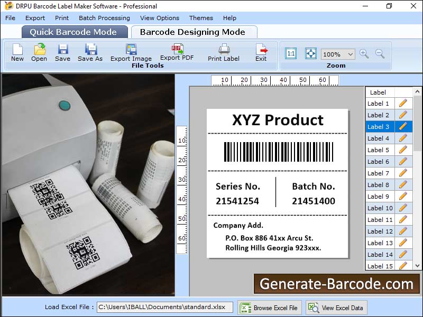Click the Browse Excel File button
The image size is (423, 317).
click(270, 307)
